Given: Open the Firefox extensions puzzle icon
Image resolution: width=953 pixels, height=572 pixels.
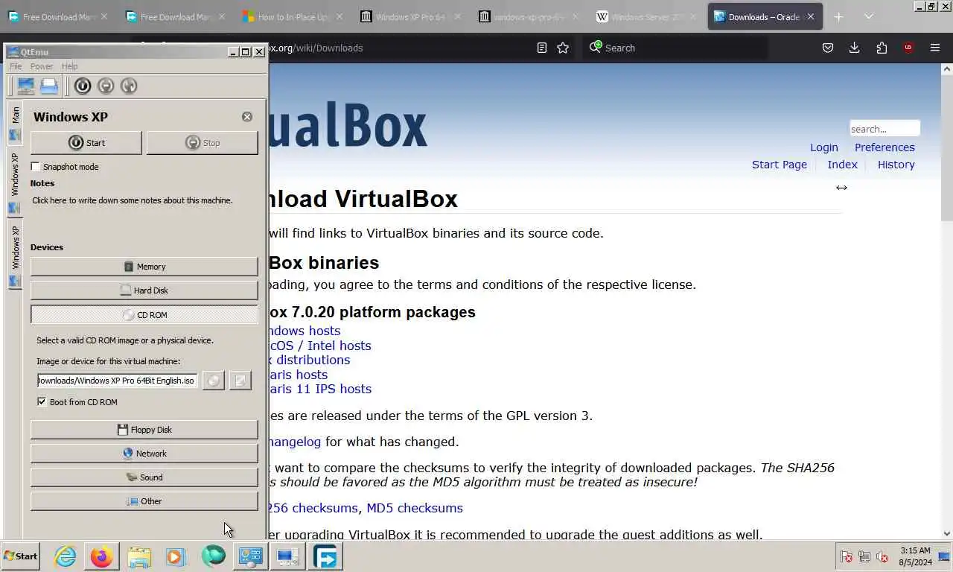Looking at the screenshot, I should tap(882, 48).
